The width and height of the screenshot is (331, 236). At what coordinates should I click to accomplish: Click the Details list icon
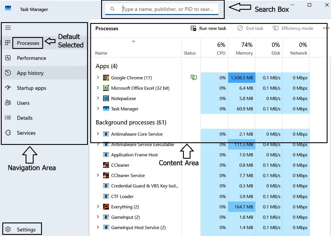tap(8, 118)
